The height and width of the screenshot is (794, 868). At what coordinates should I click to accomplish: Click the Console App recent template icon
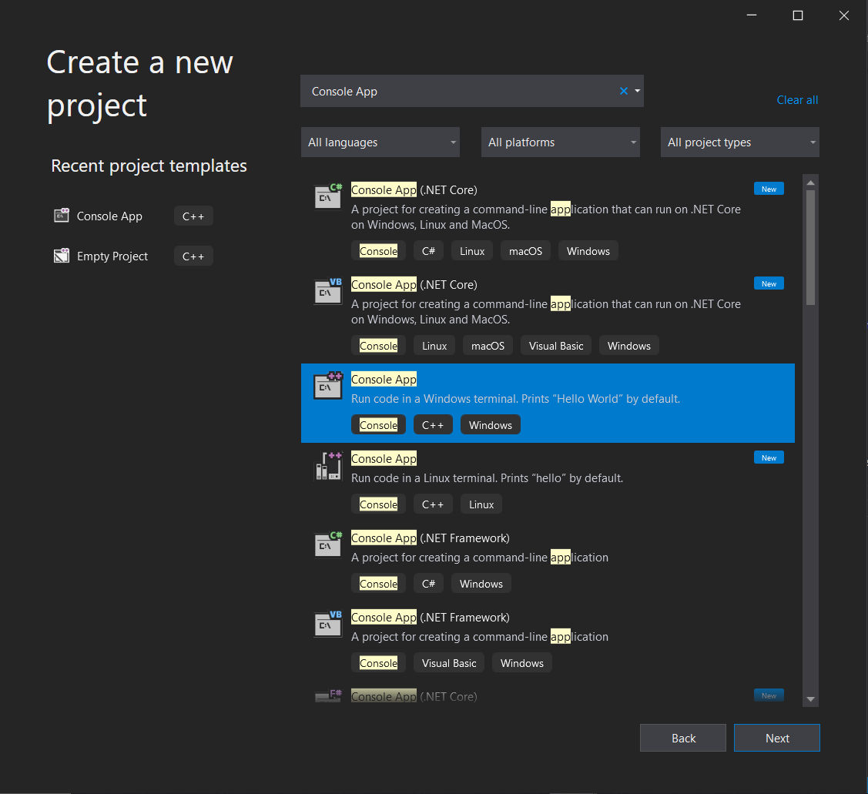tap(61, 216)
